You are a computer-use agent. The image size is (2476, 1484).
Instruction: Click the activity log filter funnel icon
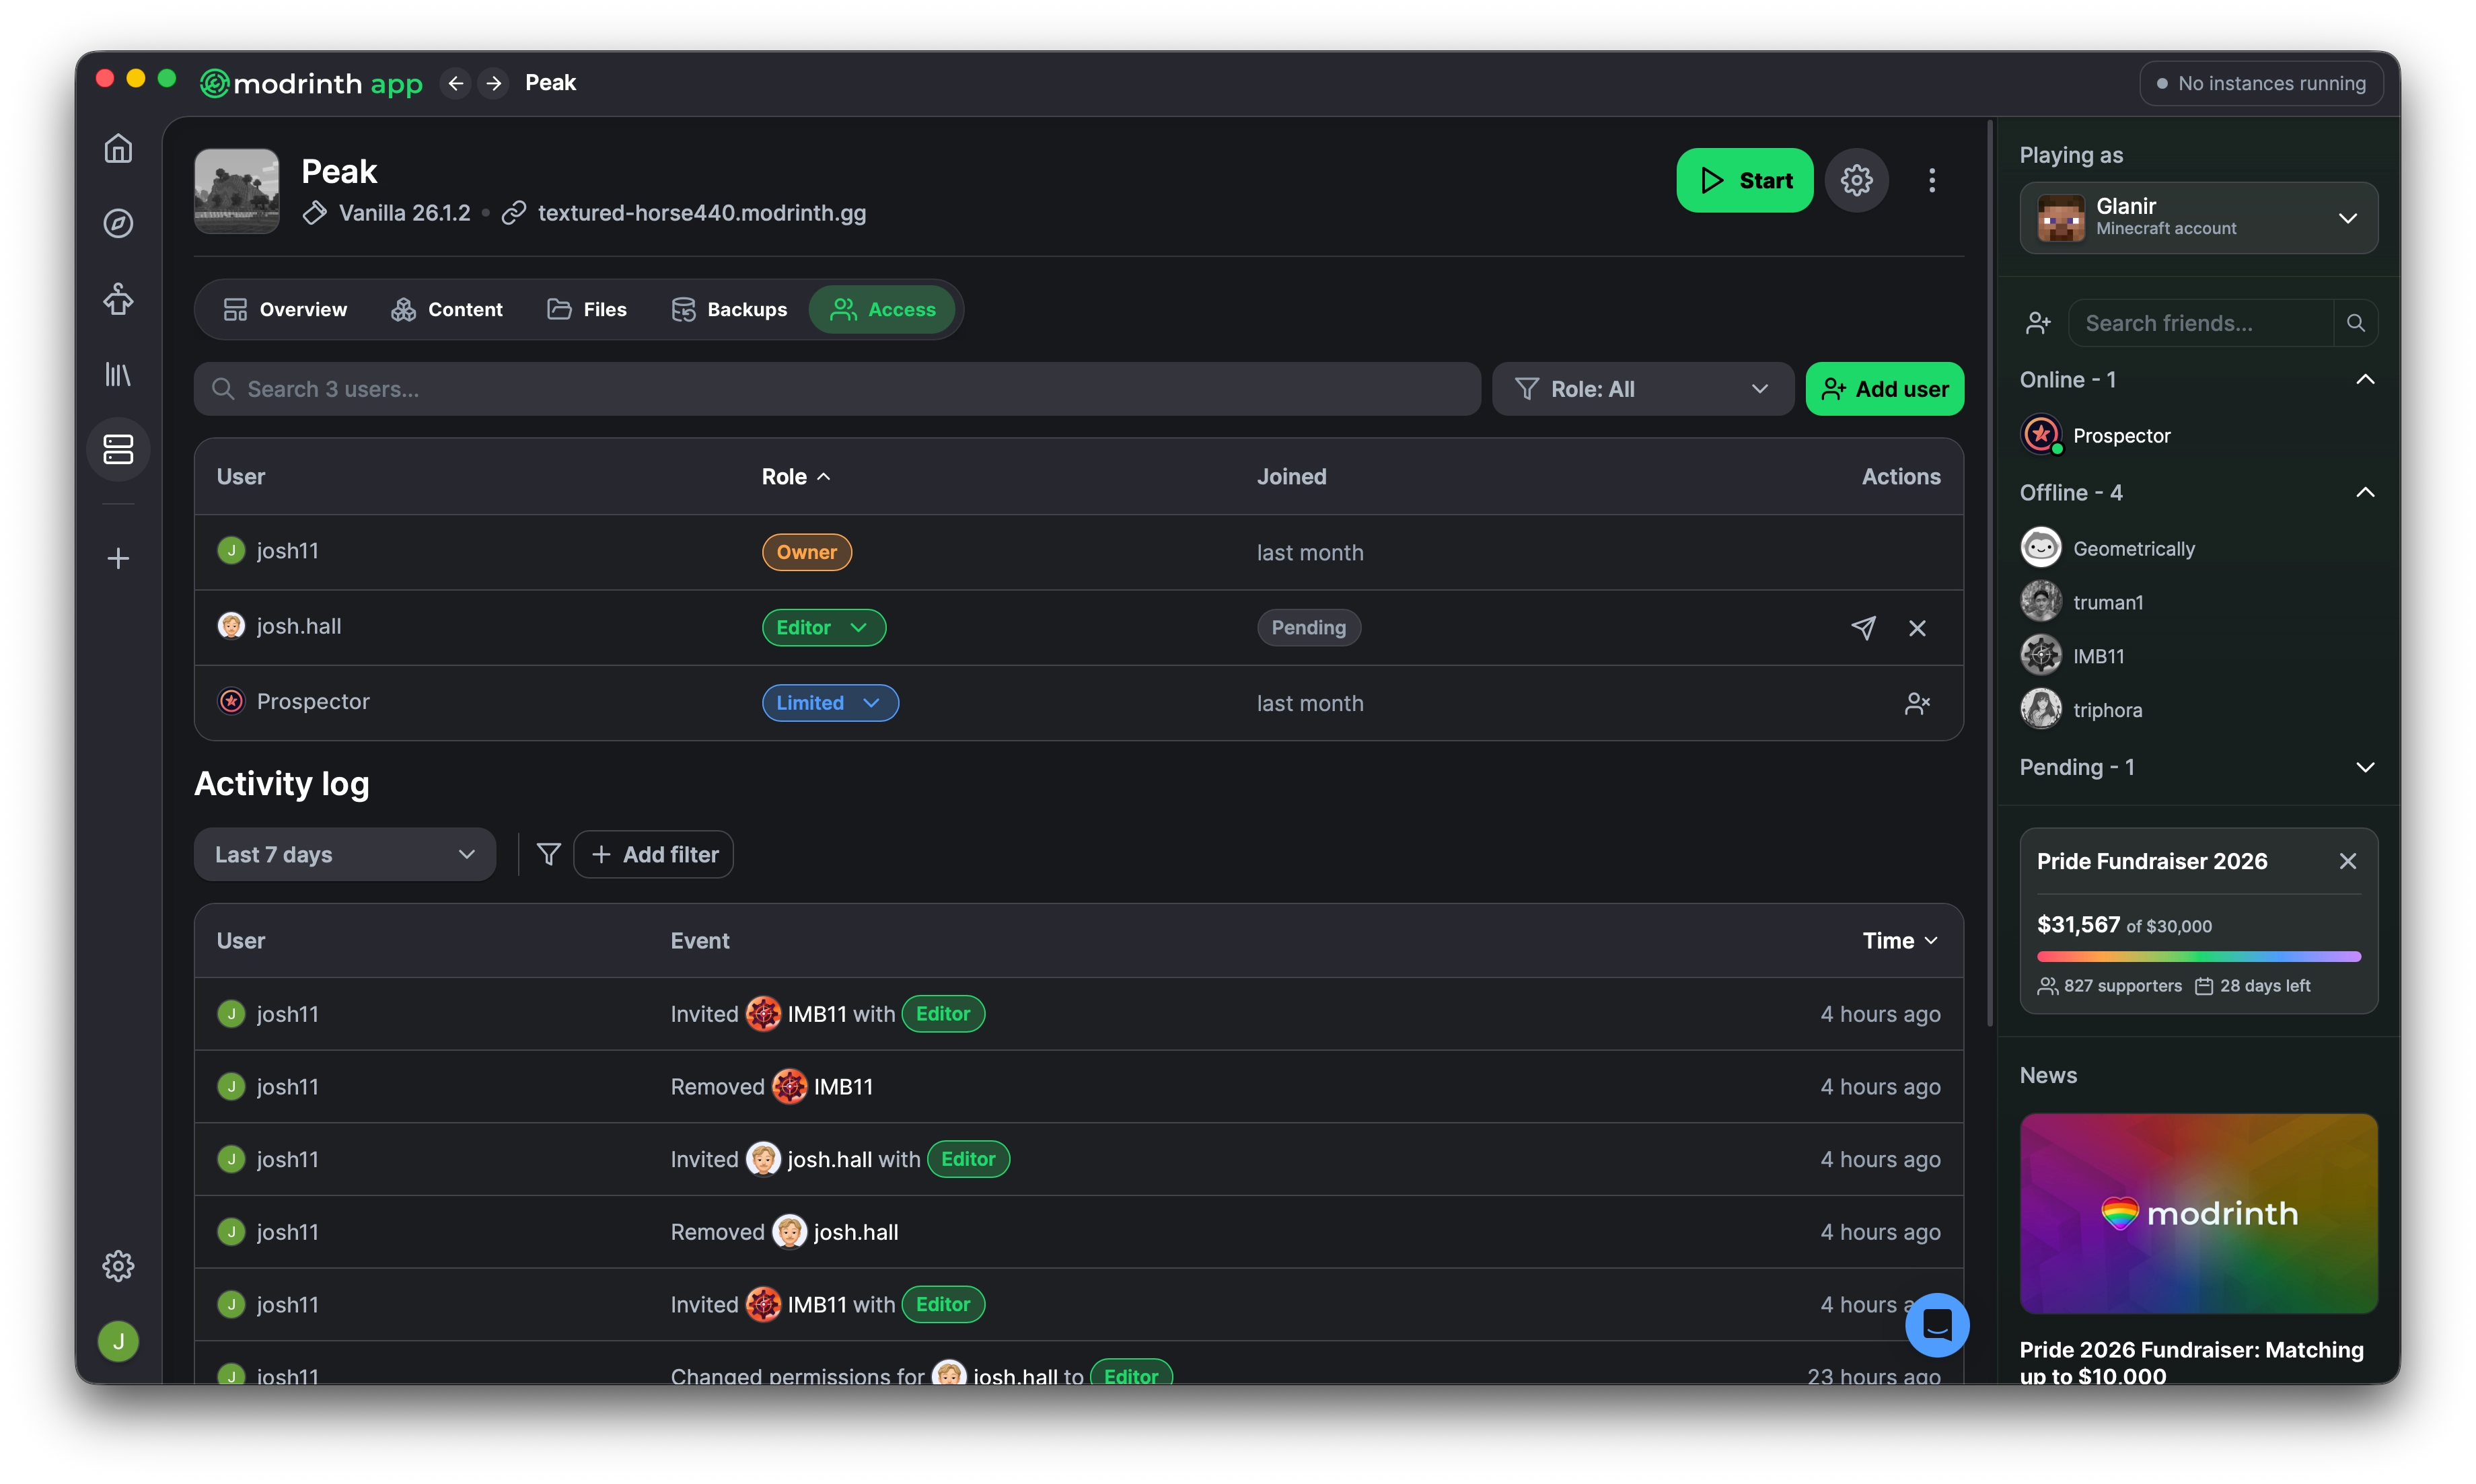(x=548, y=854)
